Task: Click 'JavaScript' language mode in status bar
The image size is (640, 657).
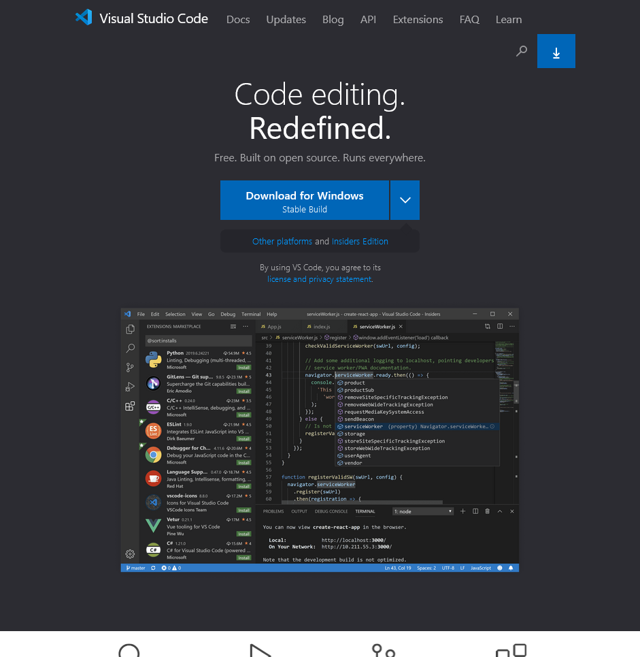Action: coord(481,568)
